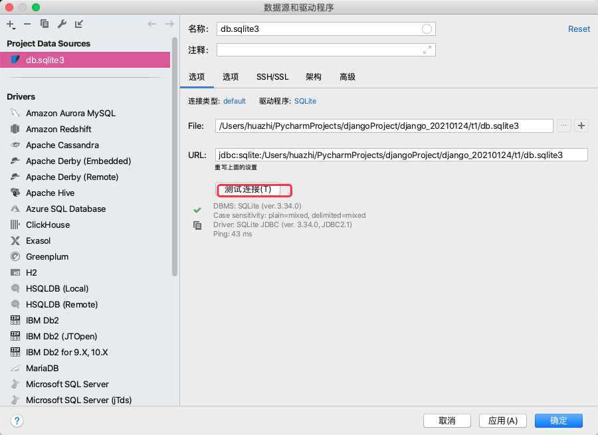Viewport: 598px width, 435px height.
Task: Click the make global arrow icon in toolbar
Action: (79, 24)
